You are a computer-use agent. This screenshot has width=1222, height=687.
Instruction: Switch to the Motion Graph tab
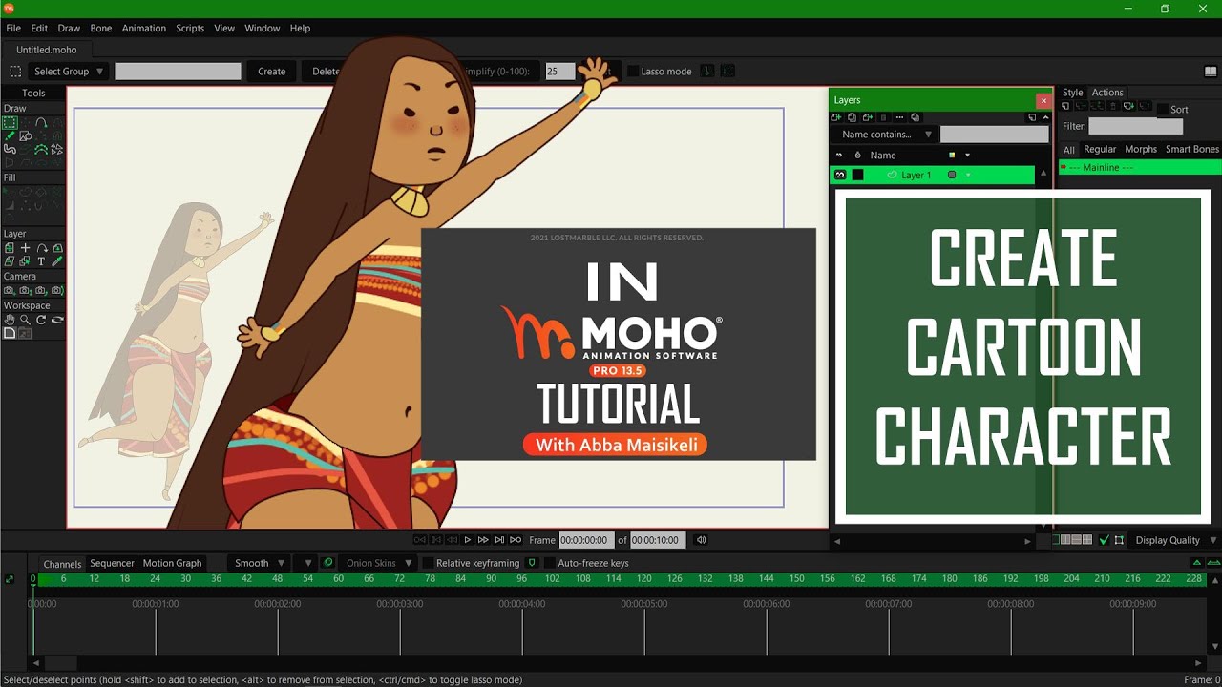click(172, 563)
